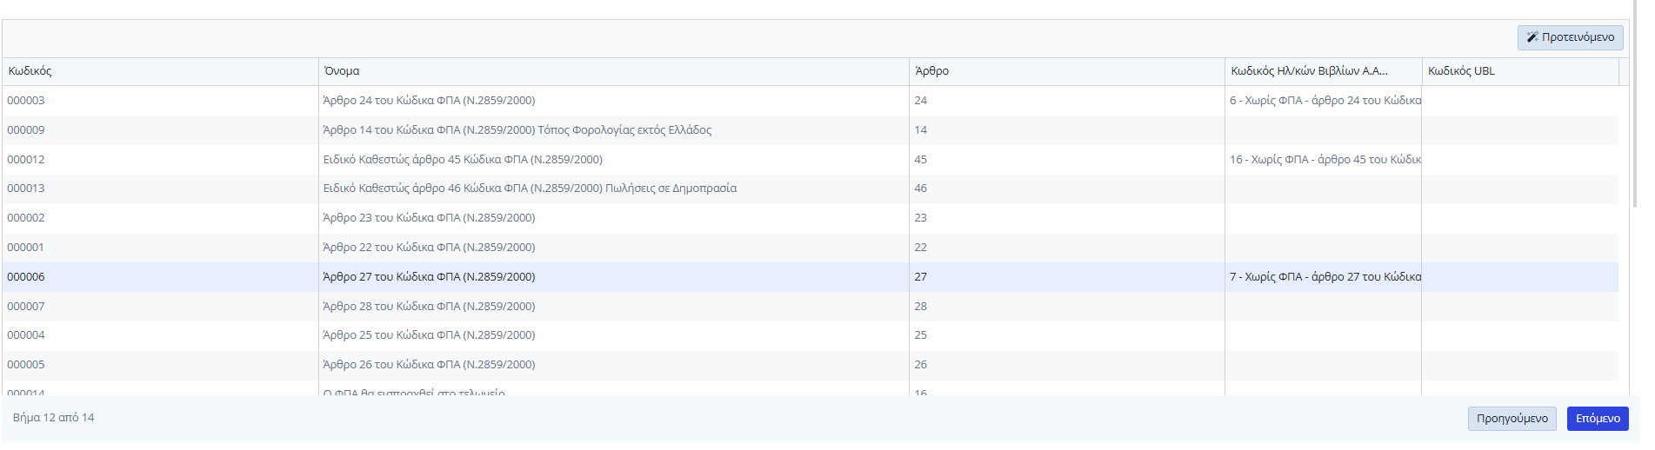
Task: Sort by the Κωδικός column header
Action: pyautogui.click(x=30, y=71)
